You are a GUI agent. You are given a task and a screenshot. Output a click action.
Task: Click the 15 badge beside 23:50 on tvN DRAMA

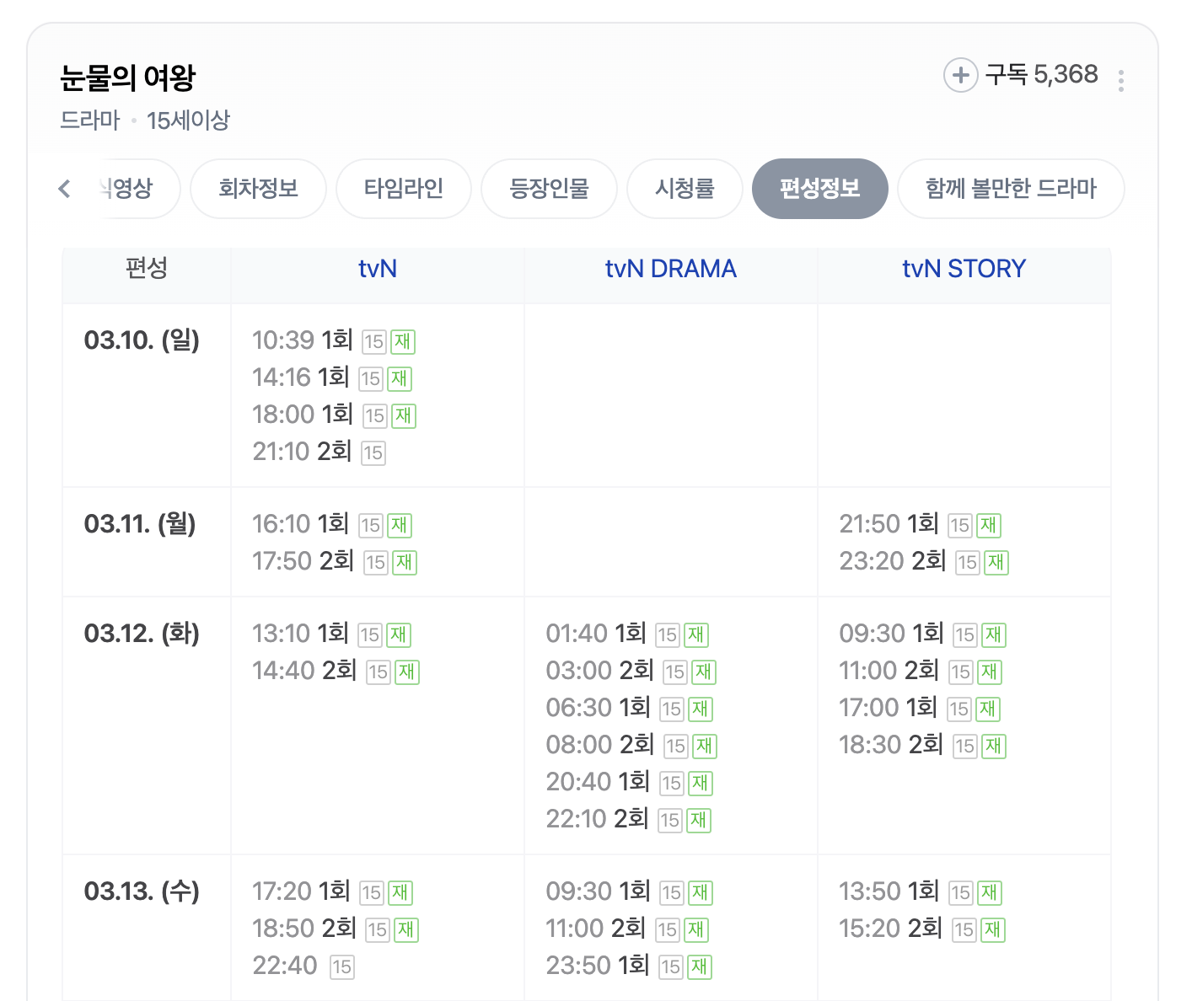pos(673,967)
